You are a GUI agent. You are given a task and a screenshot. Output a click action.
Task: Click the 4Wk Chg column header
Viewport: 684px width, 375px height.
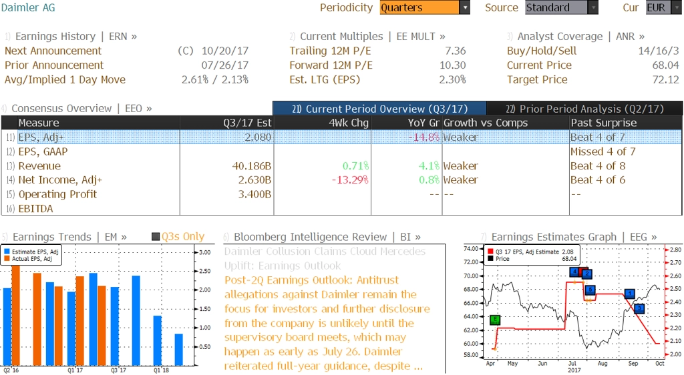point(323,123)
